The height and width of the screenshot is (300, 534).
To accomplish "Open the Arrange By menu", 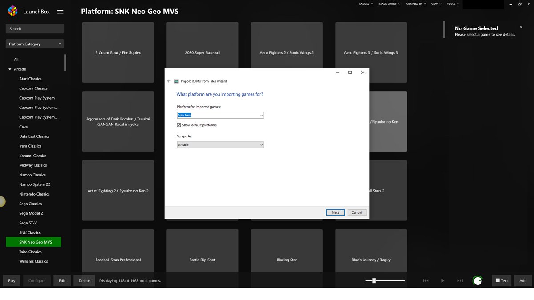I will [416, 4].
